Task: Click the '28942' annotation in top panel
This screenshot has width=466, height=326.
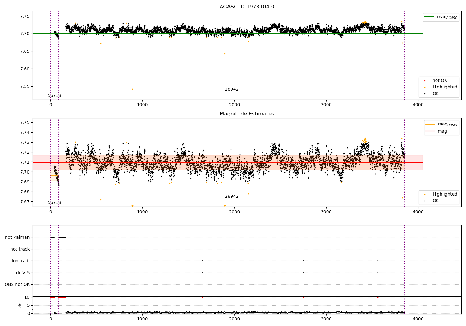Action: (232, 89)
